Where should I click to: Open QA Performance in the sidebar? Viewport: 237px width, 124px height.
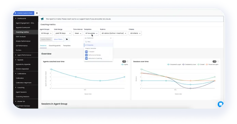(22, 46)
